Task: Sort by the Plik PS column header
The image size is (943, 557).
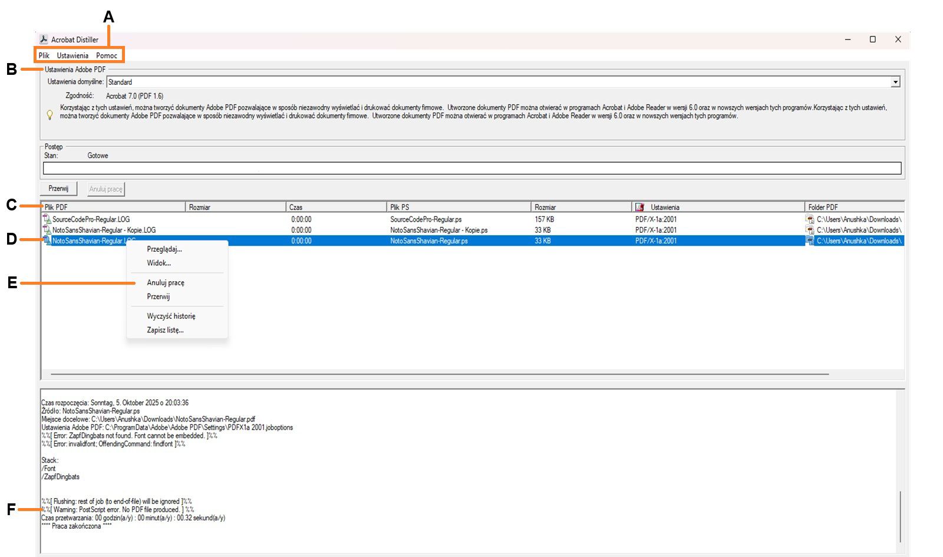Action: tap(459, 207)
